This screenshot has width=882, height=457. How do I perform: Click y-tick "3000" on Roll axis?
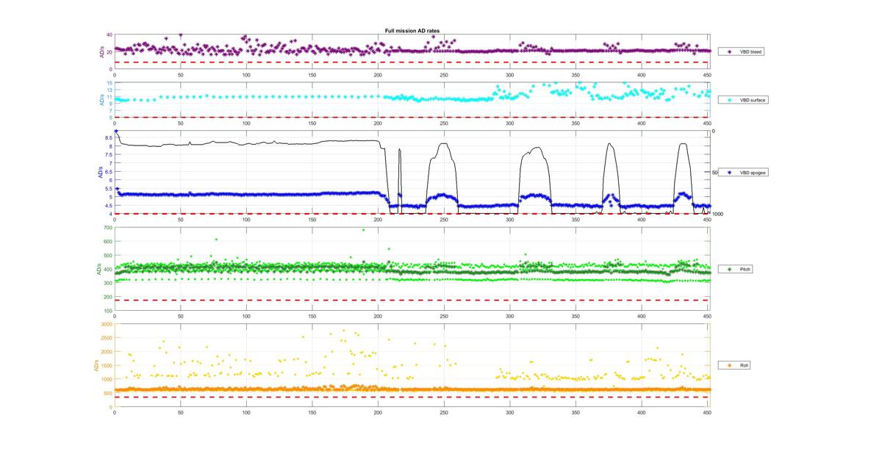pos(107,324)
